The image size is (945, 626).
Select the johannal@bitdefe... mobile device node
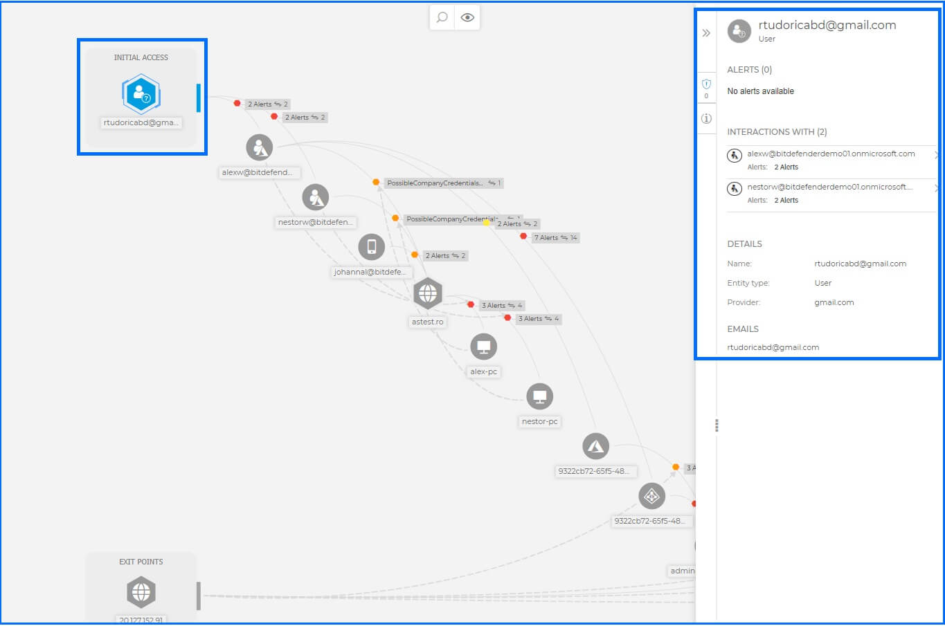click(372, 247)
